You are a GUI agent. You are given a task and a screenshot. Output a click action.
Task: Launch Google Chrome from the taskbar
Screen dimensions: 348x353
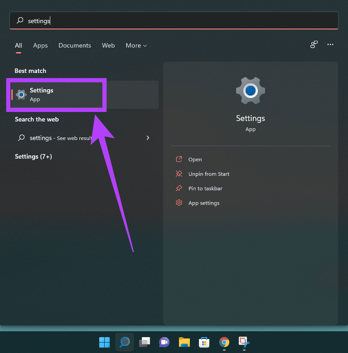(224, 342)
